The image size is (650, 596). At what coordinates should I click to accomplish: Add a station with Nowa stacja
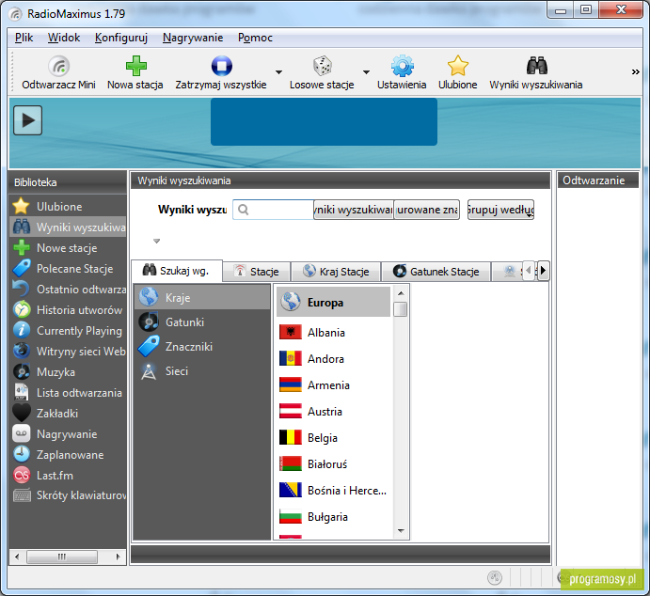tap(135, 73)
